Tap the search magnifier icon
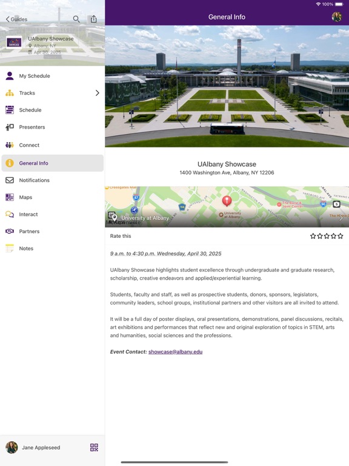Viewport: 349px width, 466px height. click(76, 19)
